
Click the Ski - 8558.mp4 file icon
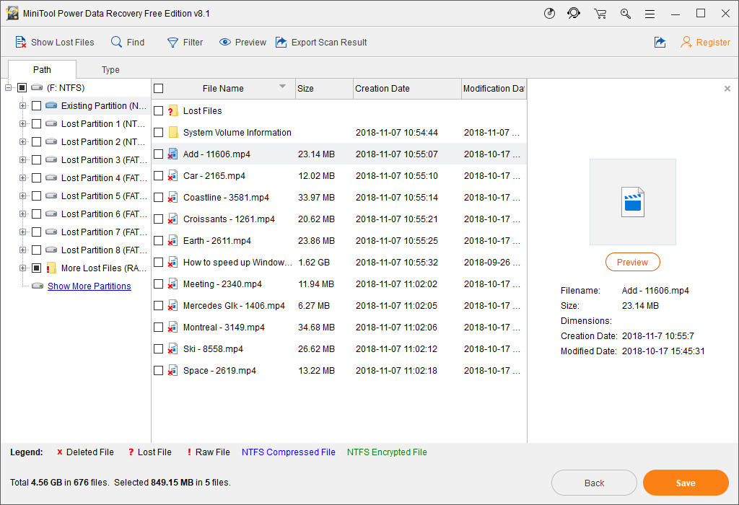pyautogui.click(x=173, y=349)
